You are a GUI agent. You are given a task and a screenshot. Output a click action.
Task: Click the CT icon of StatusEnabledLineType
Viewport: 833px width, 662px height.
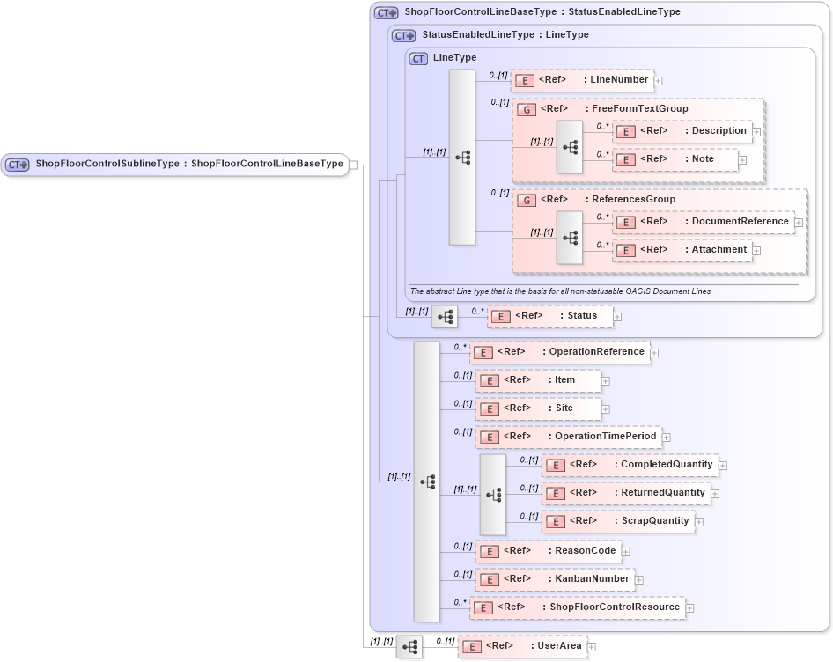point(402,34)
